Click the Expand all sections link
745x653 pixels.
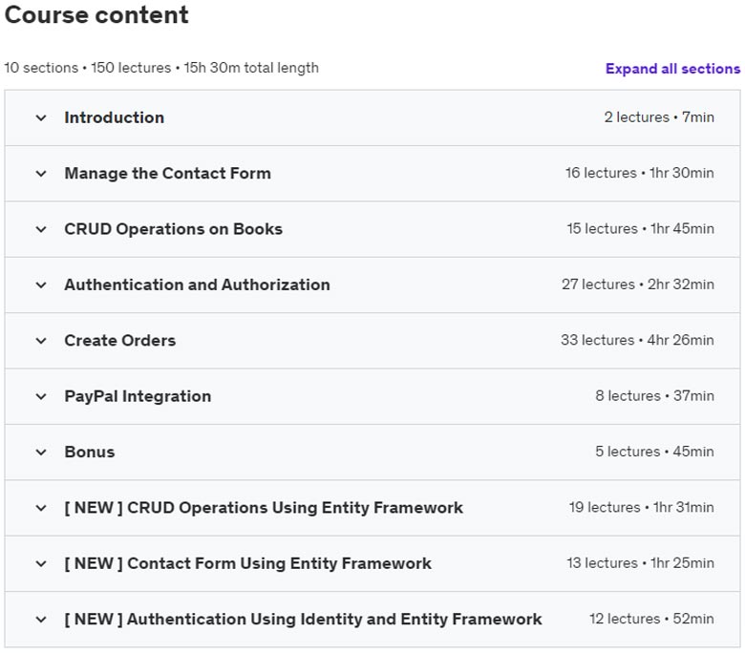pos(672,69)
